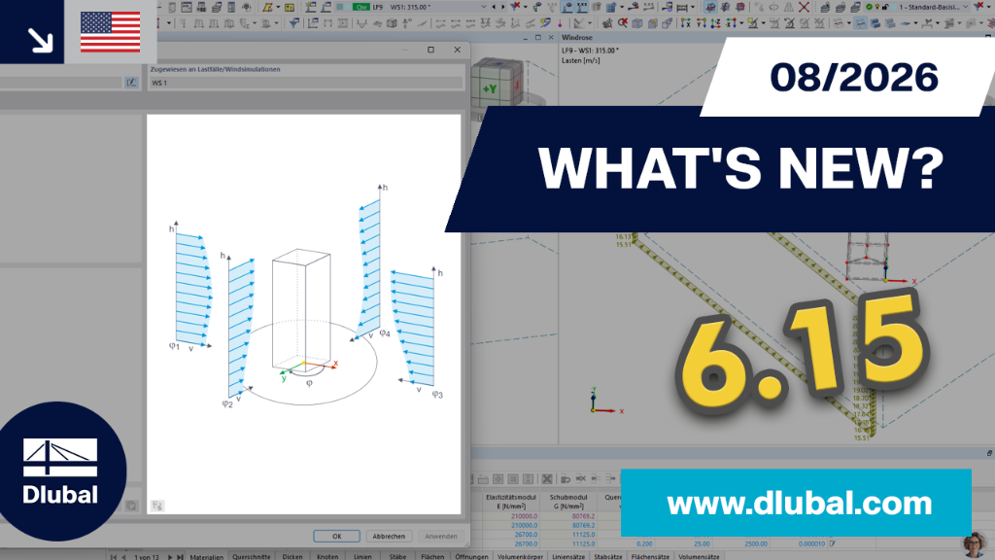Click the US flag language icon
The image size is (995, 560).
(111, 32)
